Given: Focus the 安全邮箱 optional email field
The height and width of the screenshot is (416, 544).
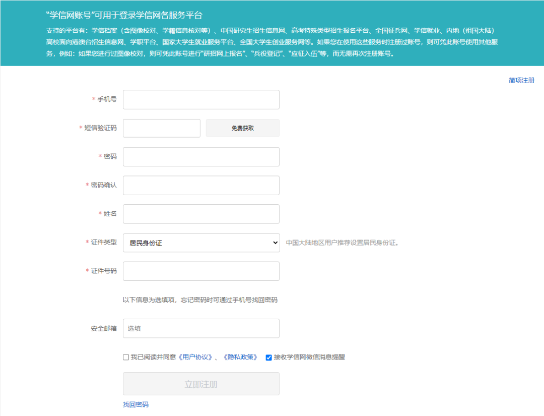Looking at the screenshot, I should (x=201, y=328).
